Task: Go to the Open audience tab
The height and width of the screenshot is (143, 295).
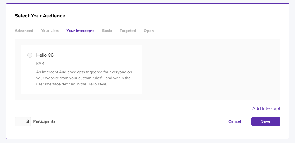Action: (x=149, y=31)
